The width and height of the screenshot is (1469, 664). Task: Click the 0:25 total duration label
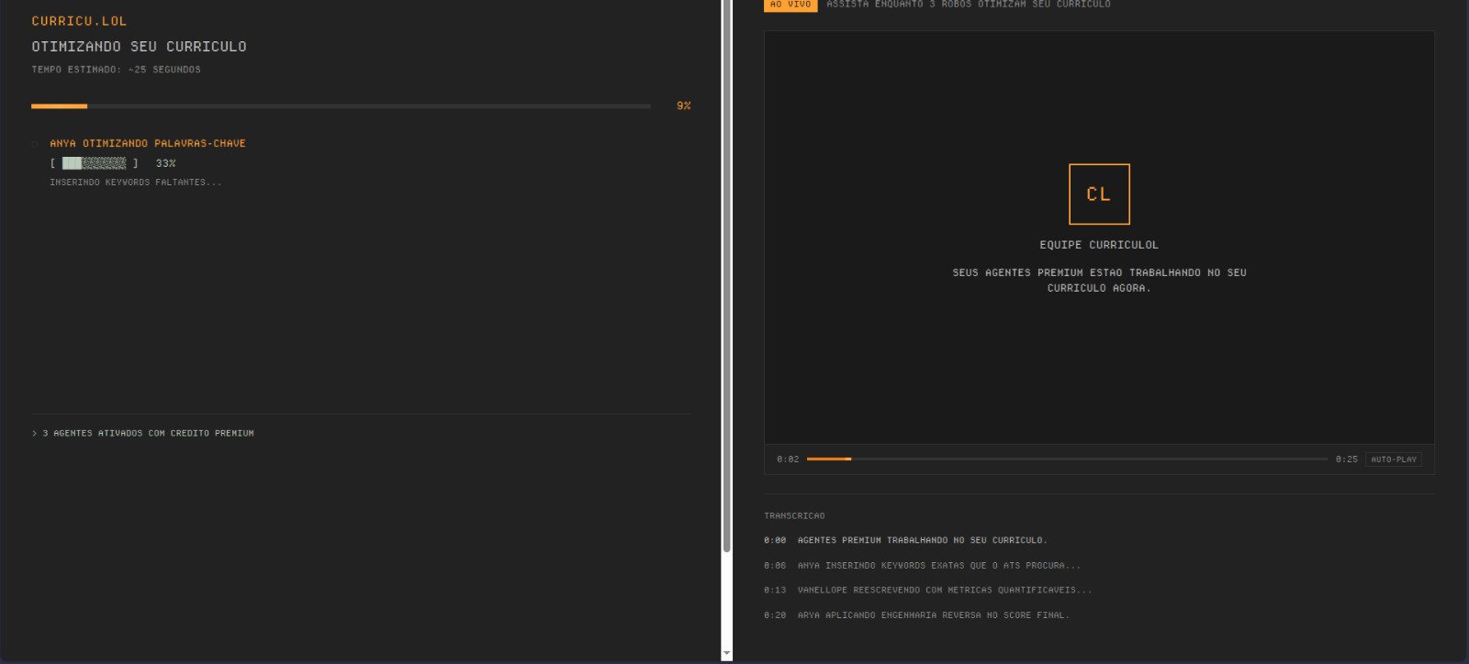pyautogui.click(x=1347, y=459)
